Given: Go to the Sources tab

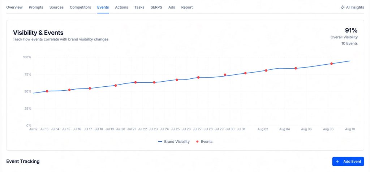Looking at the screenshot, I should (x=56, y=7).
